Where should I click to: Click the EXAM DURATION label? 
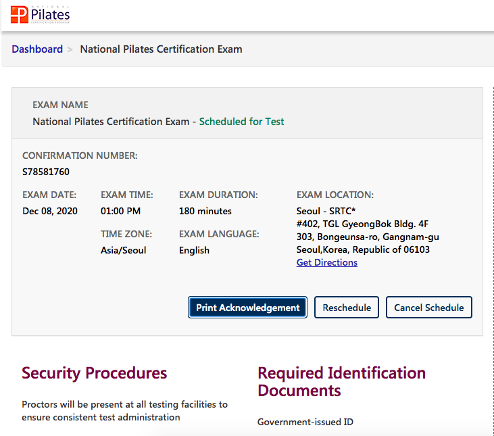pos(218,195)
